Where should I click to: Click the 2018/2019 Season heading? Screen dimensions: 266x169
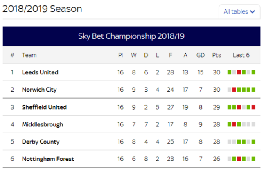pyautogui.click(x=42, y=9)
